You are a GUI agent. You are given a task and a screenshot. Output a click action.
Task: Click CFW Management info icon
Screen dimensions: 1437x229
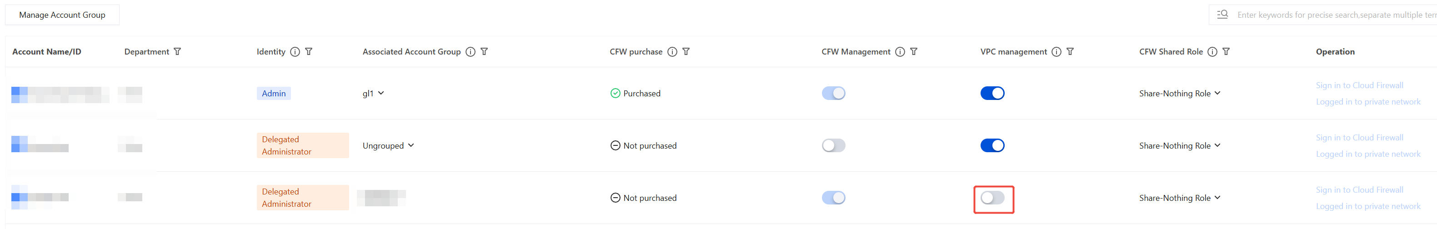click(x=900, y=51)
